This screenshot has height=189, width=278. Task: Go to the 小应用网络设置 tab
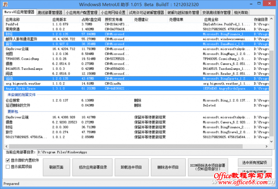(x=113, y=12)
